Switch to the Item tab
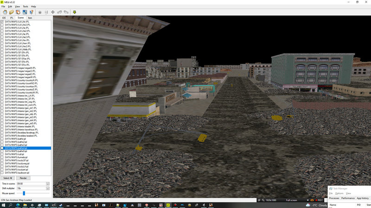The width and height of the screenshot is (371, 208). 30,18
